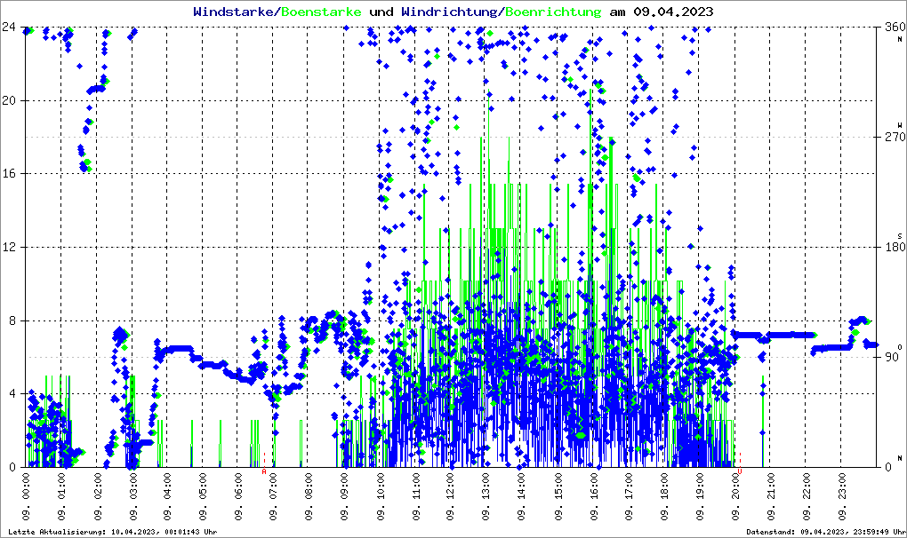Viewport: 907px width, 538px height.
Task: Click the 'Letzte Aktualisierung' footer timestamp
Action: [x=113, y=532]
